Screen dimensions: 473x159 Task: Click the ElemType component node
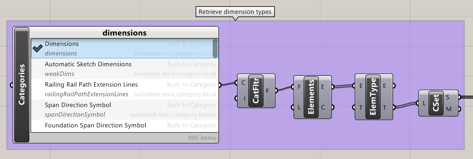(x=374, y=97)
